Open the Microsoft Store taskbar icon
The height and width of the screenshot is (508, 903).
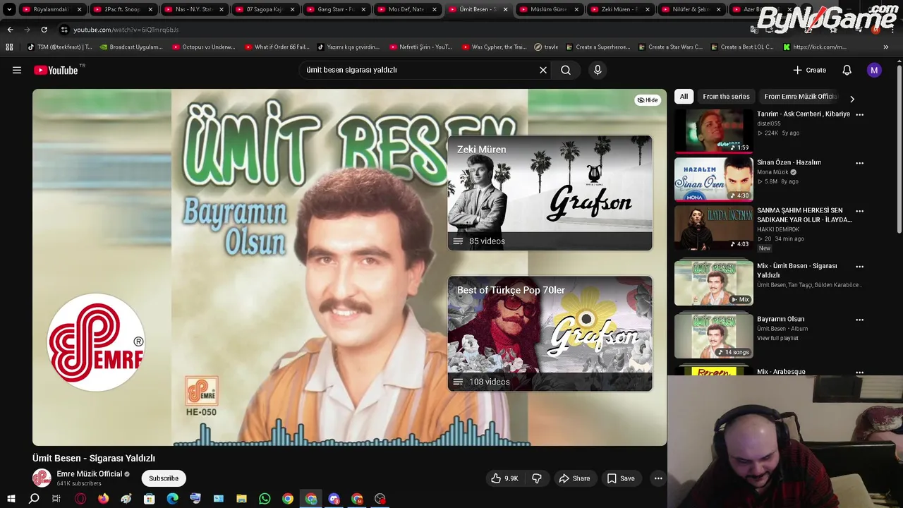coord(149,499)
